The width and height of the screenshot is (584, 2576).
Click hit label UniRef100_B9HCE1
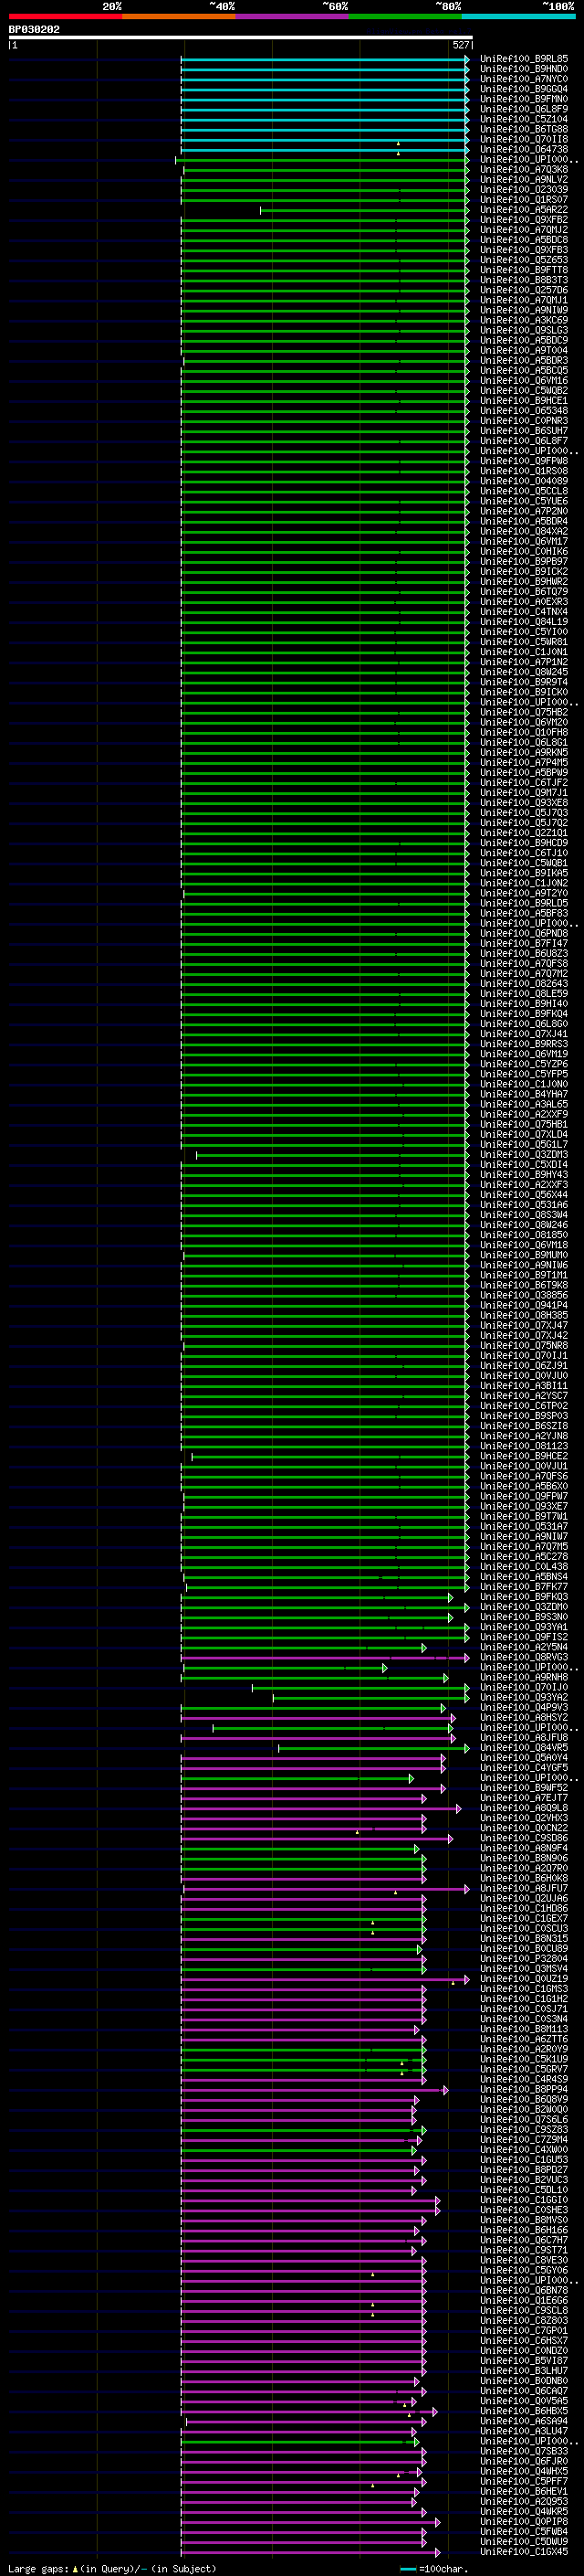tap(524, 400)
